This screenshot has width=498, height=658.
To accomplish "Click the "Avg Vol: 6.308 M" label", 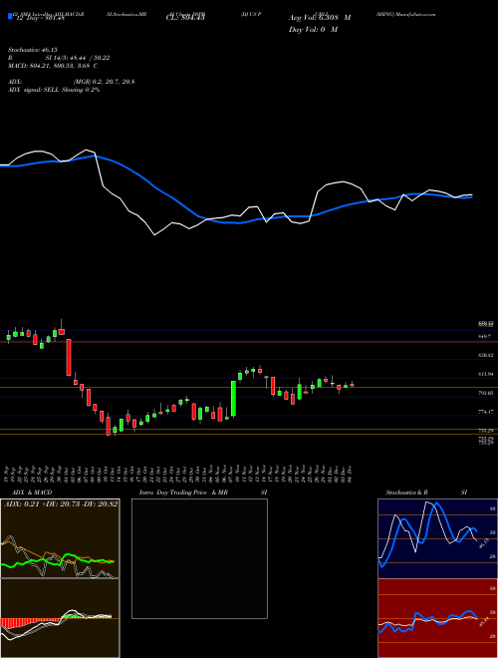I will (x=320, y=18).
